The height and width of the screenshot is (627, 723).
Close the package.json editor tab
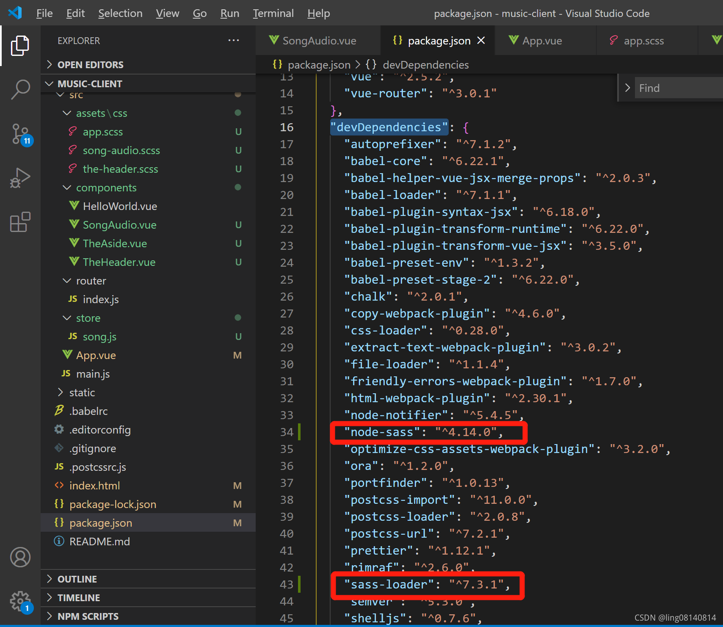[481, 40]
